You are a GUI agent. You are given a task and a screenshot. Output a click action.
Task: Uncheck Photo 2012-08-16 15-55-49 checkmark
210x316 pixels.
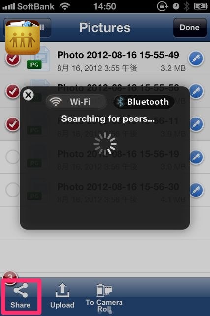(x=13, y=59)
